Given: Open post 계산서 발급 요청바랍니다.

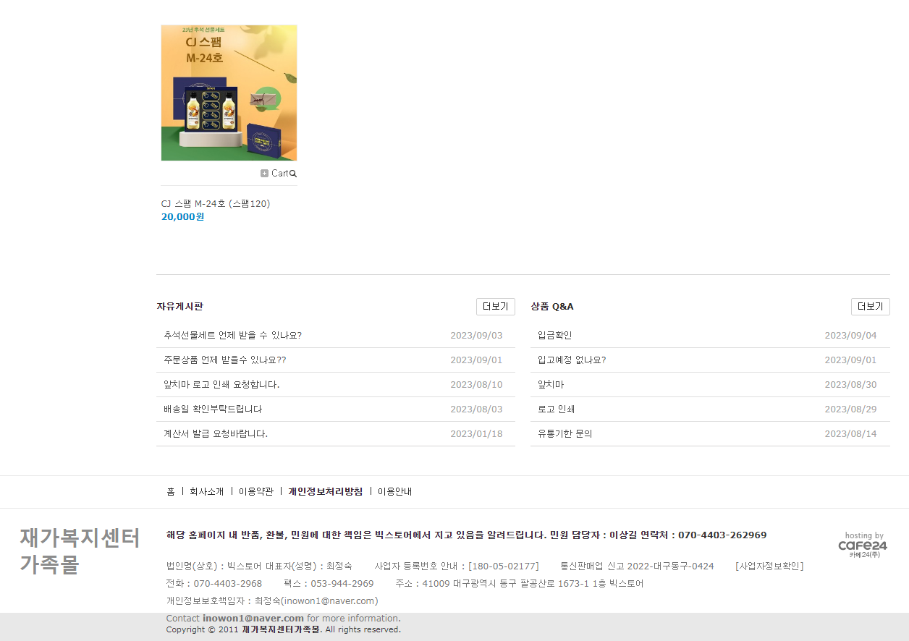Looking at the screenshot, I should pos(216,434).
